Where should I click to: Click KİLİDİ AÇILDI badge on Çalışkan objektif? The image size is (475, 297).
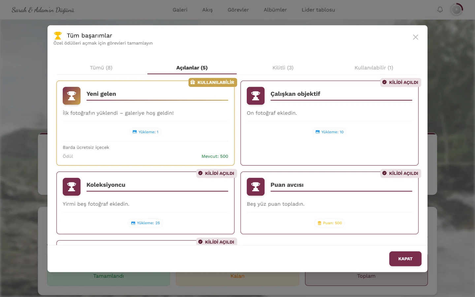pyautogui.click(x=400, y=82)
